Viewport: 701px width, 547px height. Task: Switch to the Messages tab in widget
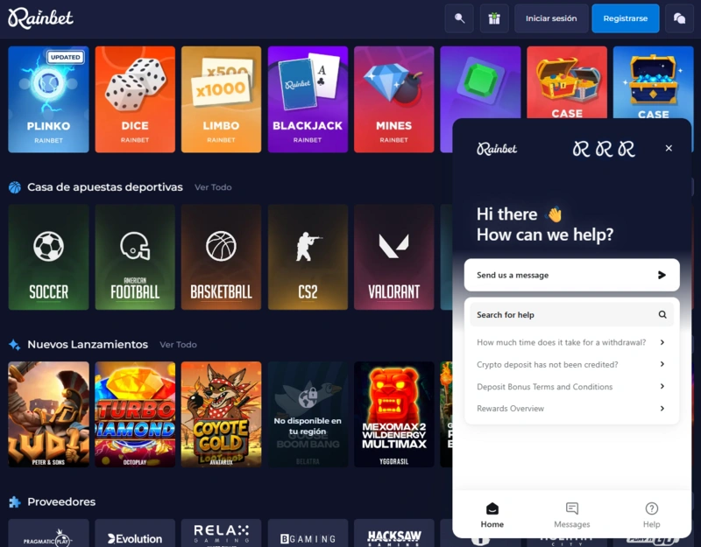(571, 515)
